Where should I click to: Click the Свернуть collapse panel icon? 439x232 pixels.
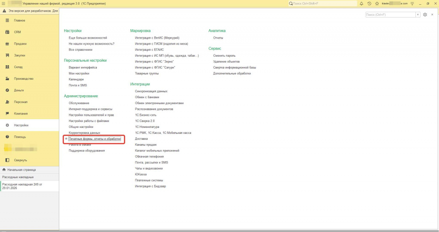pos(7,160)
